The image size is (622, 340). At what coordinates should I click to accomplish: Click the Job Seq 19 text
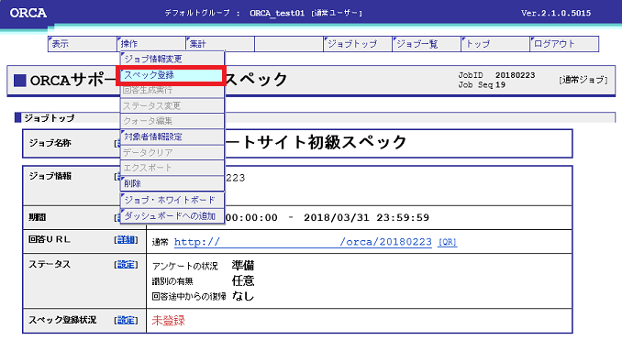click(482, 85)
